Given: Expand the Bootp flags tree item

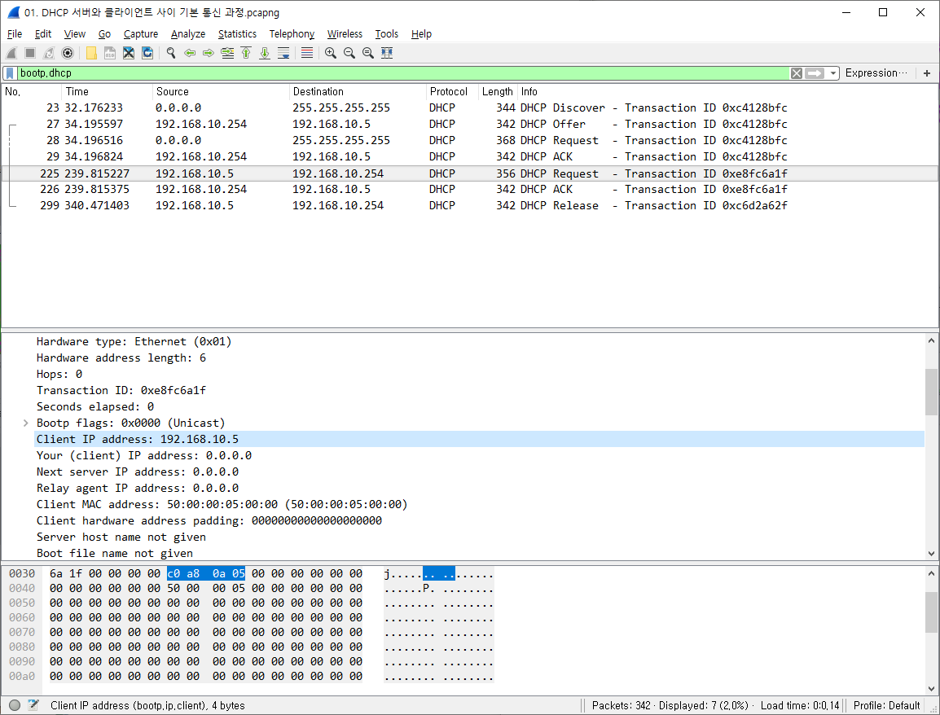Looking at the screenshot, I should [26, 423].
